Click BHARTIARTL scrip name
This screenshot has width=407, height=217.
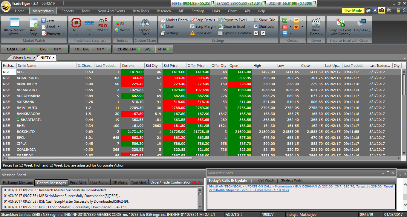[31, 120]
